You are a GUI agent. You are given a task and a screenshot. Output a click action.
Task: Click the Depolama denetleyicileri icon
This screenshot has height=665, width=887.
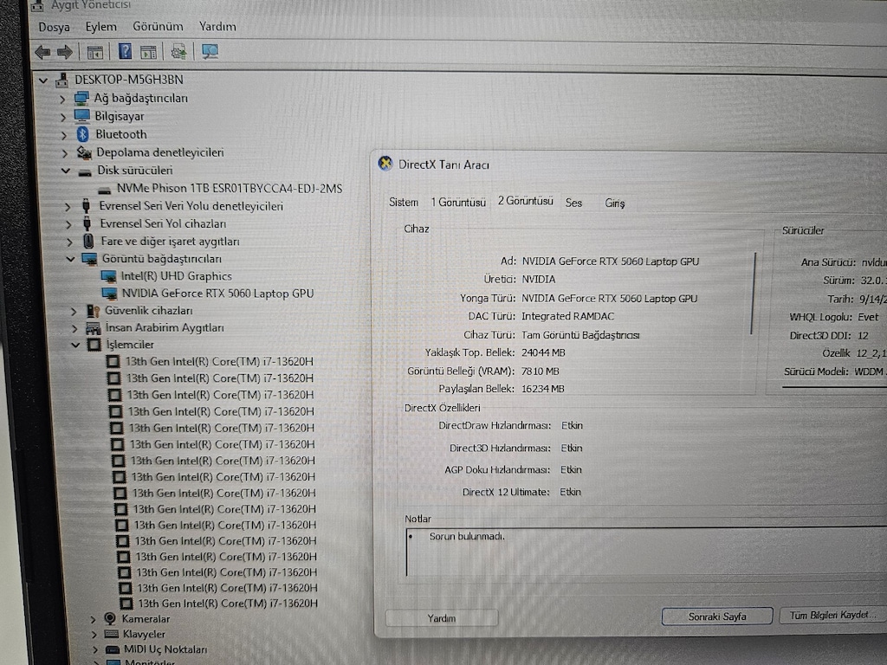point(84,152)
